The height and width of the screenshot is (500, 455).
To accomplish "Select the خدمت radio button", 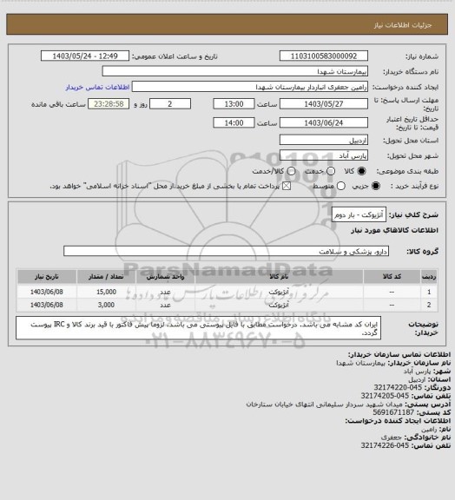I will coord(331,171).
